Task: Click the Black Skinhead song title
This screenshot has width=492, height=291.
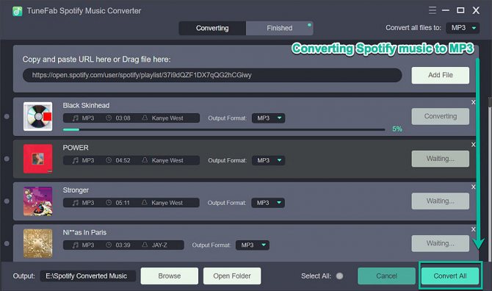Action: pyautogui.click(x=86, y=106)
